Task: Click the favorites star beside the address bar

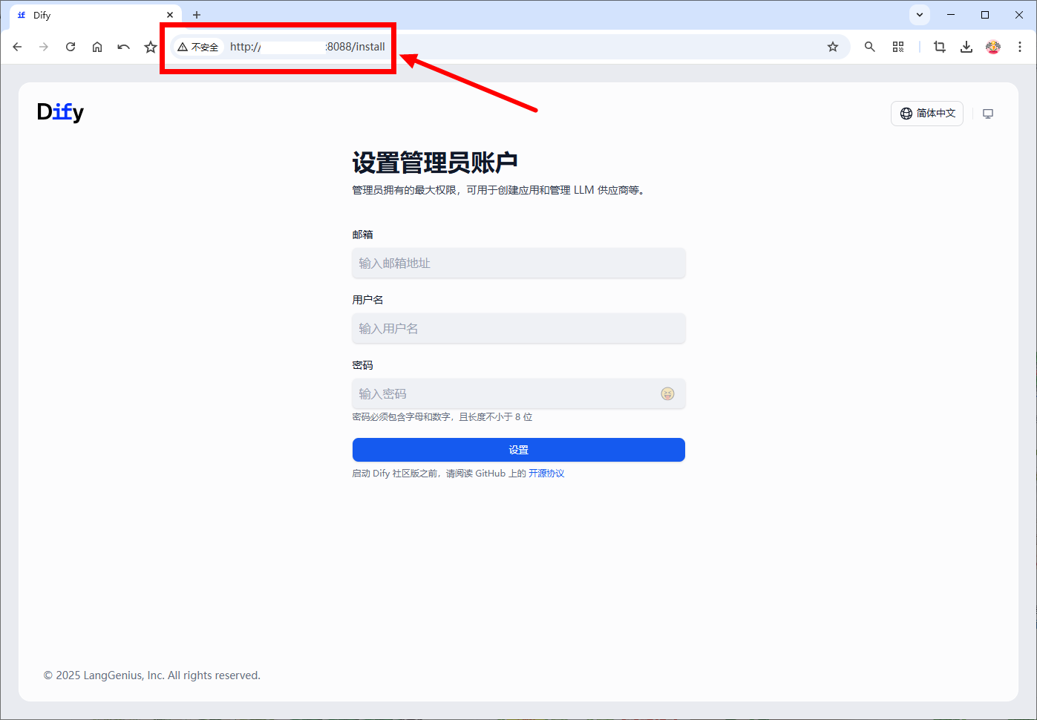Action: [151, 47]
